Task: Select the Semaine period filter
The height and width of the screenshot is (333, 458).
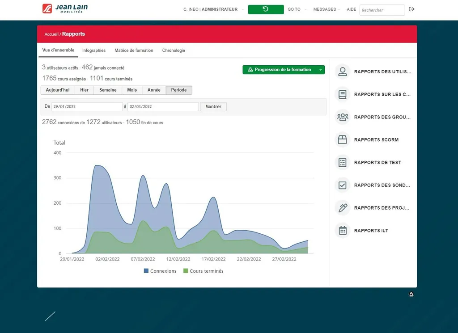Action: coord(108,90)
